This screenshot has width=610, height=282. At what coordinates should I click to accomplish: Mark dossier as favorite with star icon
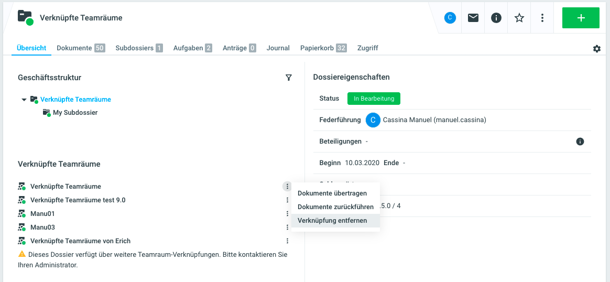click(519, 18)
